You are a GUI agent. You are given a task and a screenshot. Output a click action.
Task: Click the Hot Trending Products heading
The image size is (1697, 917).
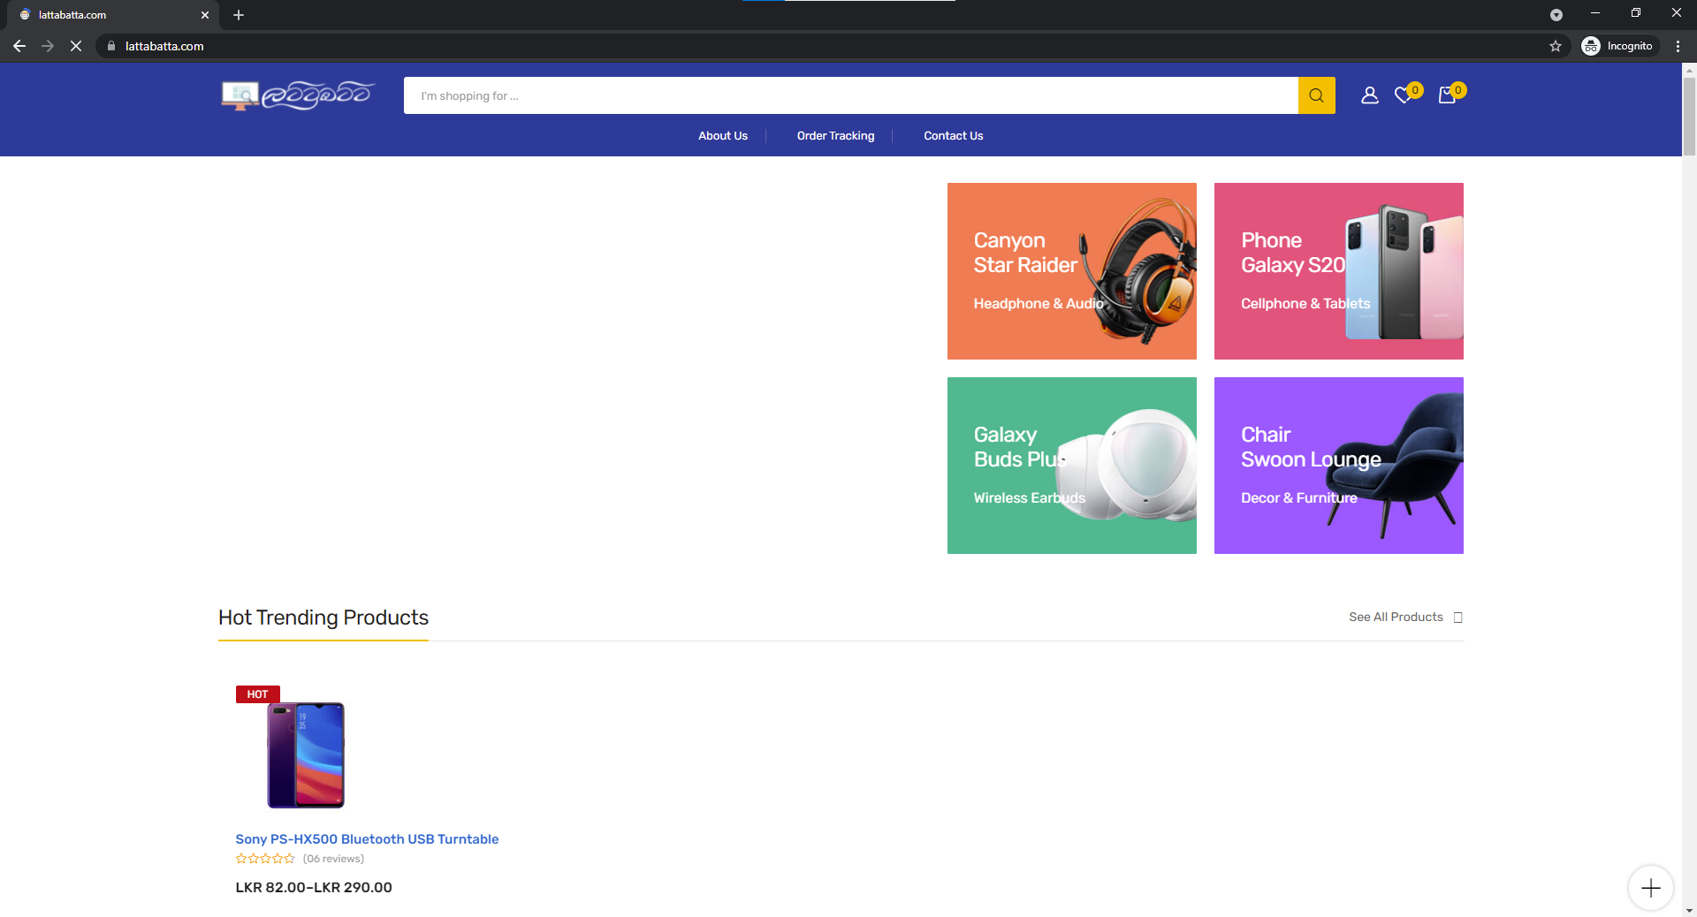[323, 618]
